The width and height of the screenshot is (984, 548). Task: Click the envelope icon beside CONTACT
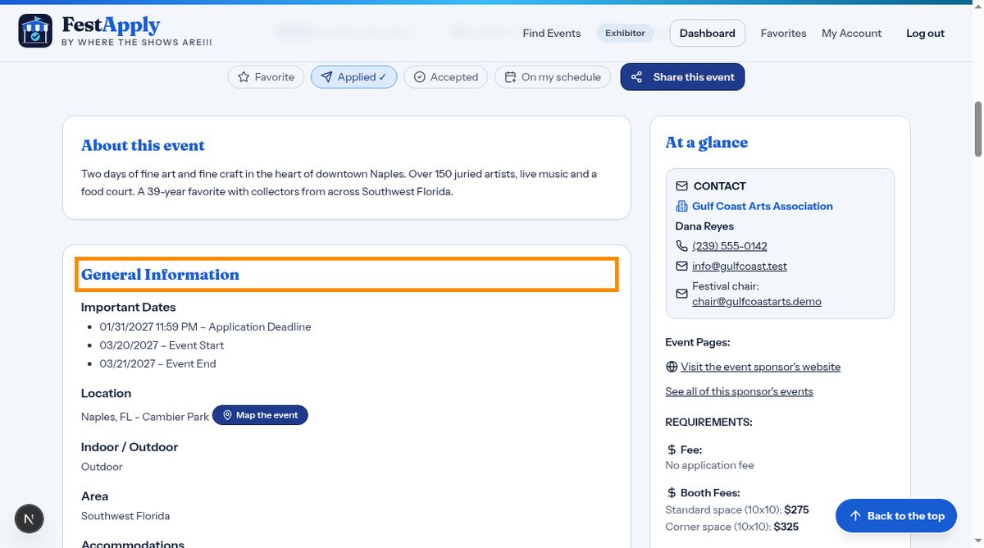681,186
